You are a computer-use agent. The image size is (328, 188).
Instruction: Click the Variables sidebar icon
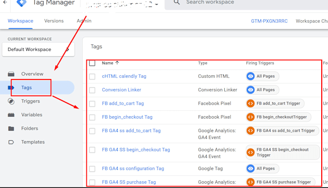pyautogui.click(x=11, y=115)
